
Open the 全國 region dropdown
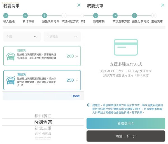coord(22,36)
